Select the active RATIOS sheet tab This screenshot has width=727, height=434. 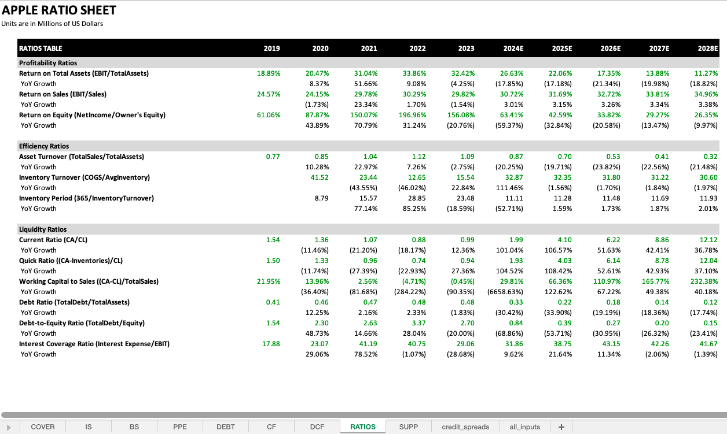pos(363,427)
